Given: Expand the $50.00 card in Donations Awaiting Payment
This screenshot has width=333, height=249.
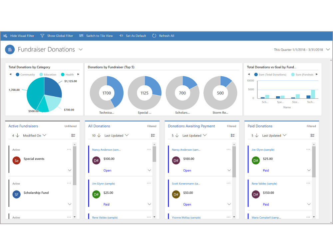Looking at the screenshot, I should (229, 204).
